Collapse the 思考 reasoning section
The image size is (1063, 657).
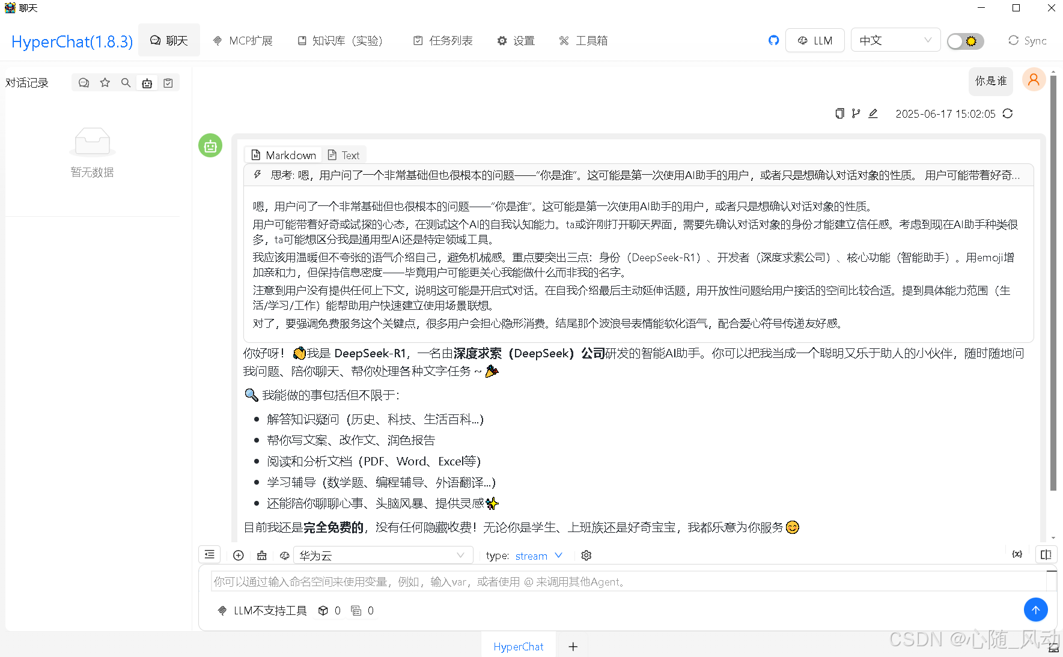pyautogui.click(x=638, y=175)
